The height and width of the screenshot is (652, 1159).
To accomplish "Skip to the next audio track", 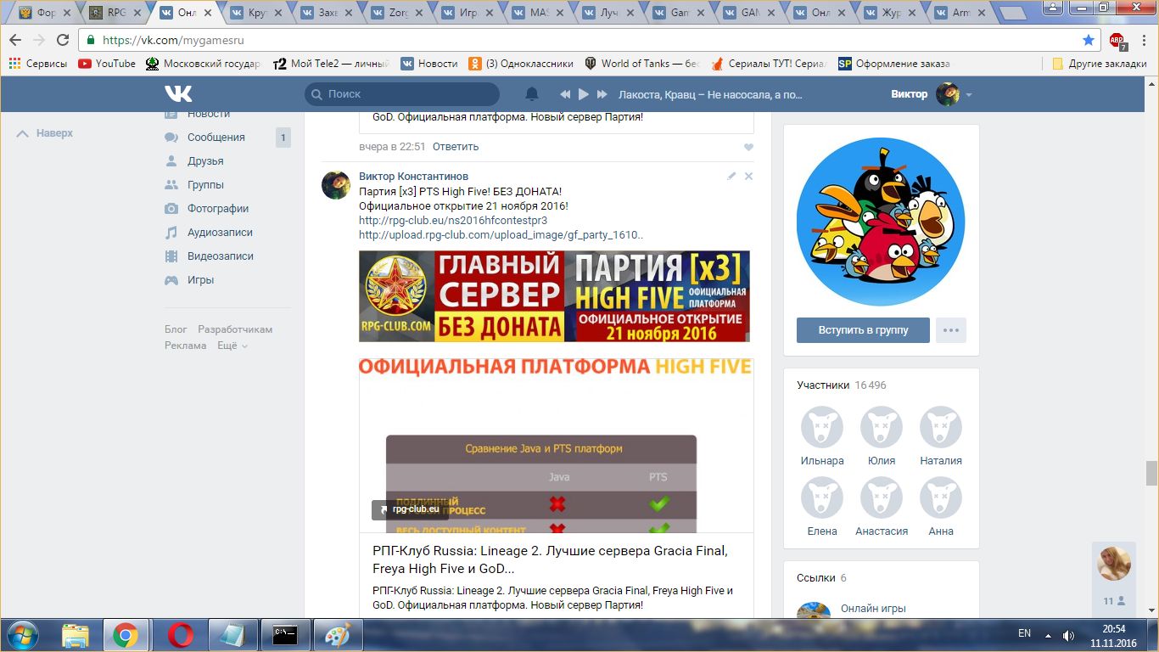I will (602, 94).
